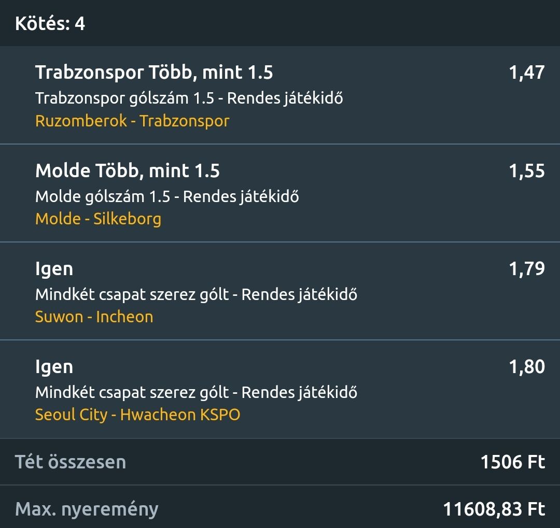Image resolution: width=560 pixels, height=528 pixels.
Task: Select the Molde Több, mint 1.5 bet title
Action: pos(128,170)
